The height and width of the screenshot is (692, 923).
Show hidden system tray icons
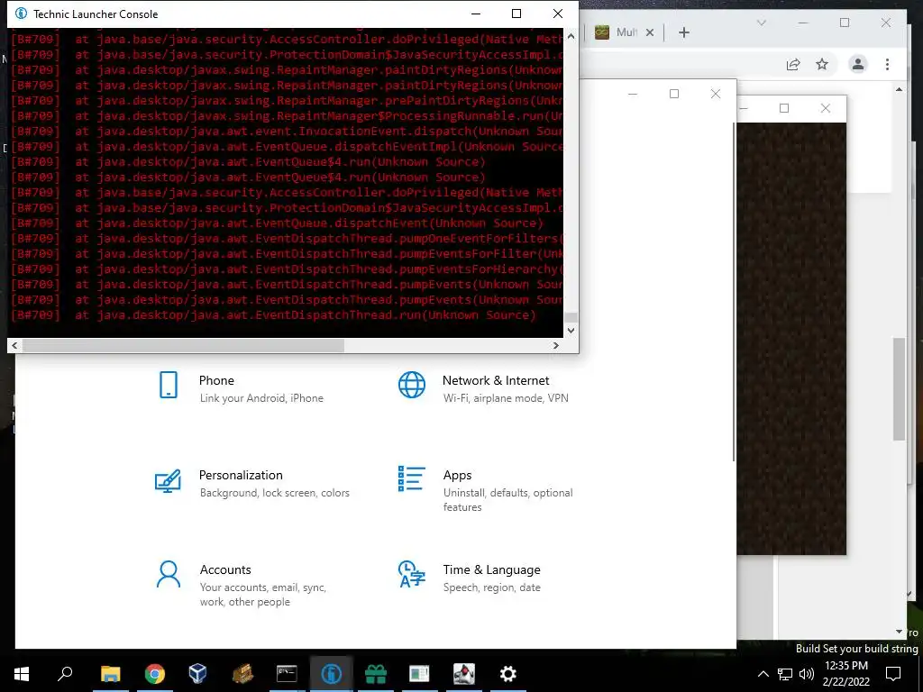[x=763, y=674]
